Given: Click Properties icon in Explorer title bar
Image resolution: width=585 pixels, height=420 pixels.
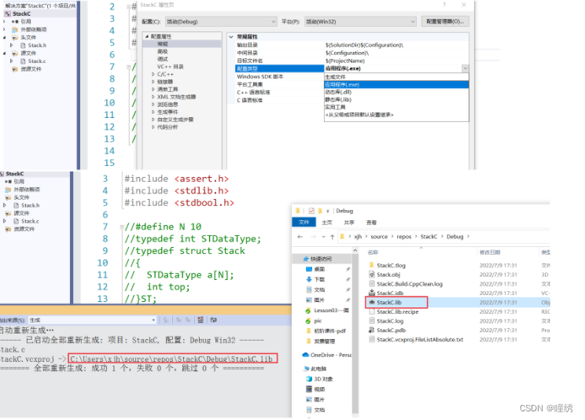Looking at the screenshot, I should [311, 211].
